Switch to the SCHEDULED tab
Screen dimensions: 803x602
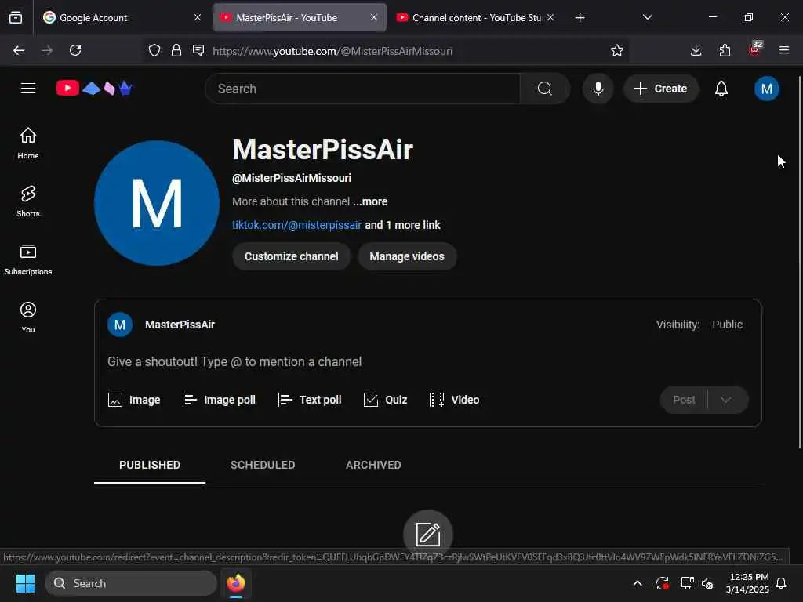(x=263, y=465)
